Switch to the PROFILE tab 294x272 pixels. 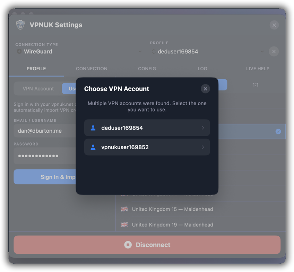pyautogui.click(x=36, y=69)
